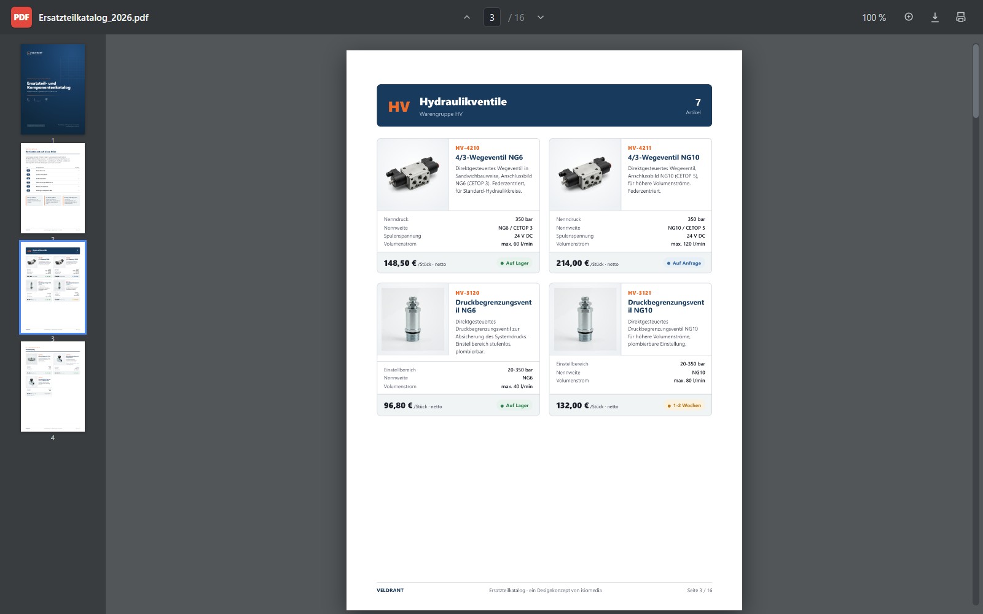Click Warengruppe HV subtitle
The width and height of the screenshot is (983, 614).
[x=441, y=114]
